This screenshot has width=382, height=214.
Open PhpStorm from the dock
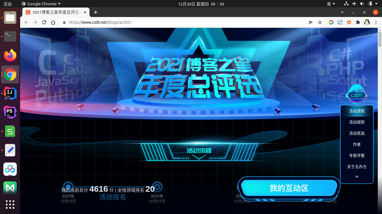point(10,112)
